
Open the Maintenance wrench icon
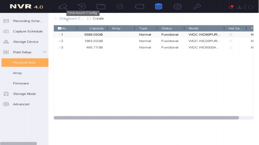click(197, 7)
